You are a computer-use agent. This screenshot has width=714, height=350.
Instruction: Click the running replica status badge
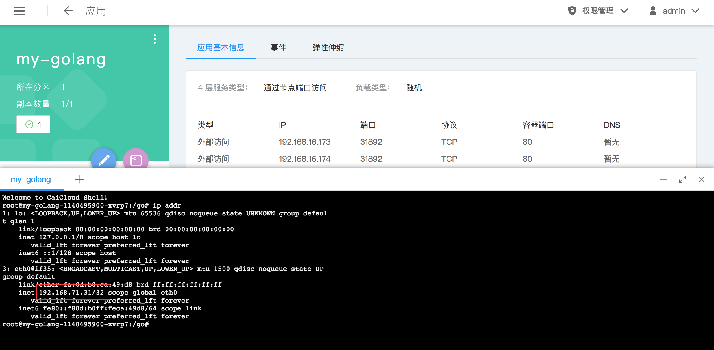click(x=33, y=124)
